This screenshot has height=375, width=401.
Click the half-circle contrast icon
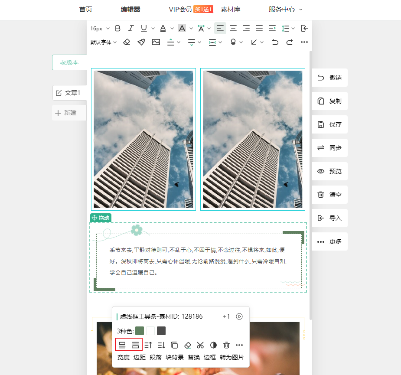213,345
